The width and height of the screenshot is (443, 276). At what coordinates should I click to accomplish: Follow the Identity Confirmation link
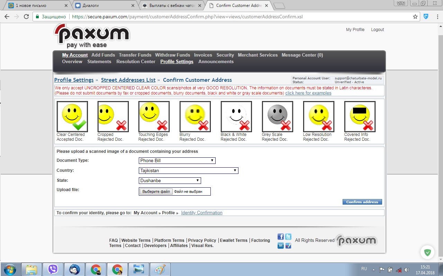pos(201,213)
